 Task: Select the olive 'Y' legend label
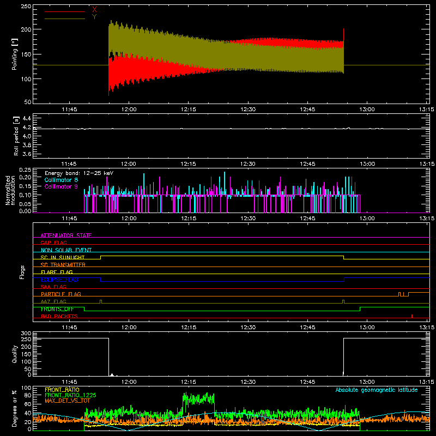[94, 17]
